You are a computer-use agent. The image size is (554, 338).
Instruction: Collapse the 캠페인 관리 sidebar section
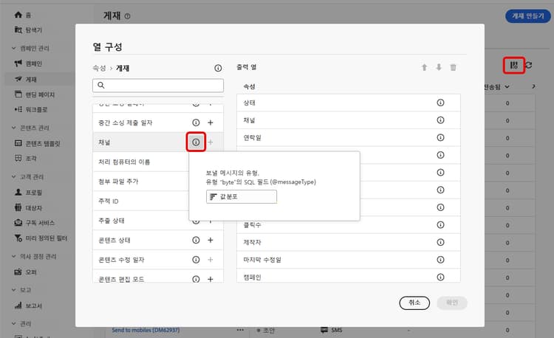pyautogui.click(x=14, y=48)
